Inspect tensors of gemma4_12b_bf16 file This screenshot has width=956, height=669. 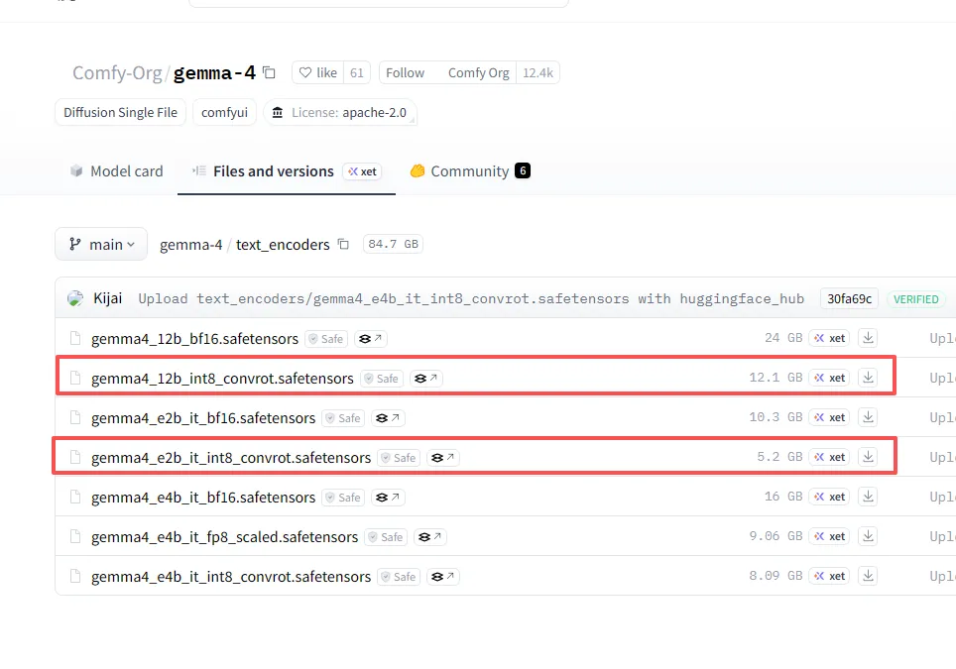click(x=370, y=339)
